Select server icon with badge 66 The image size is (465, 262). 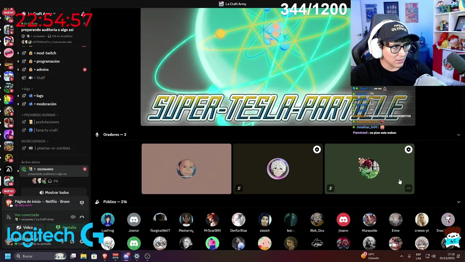(8, 181)
